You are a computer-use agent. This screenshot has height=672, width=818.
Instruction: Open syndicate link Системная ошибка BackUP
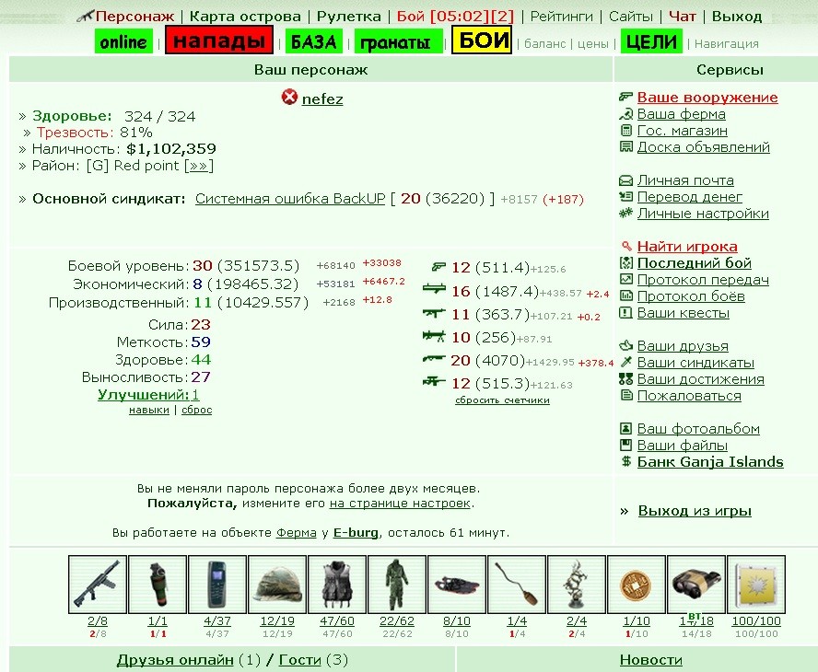point(290,199)
